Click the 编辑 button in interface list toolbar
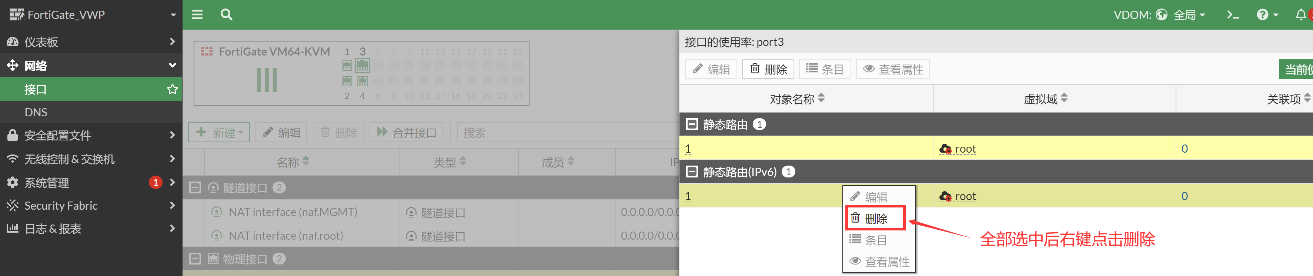Viewport: 1313px width, 276px height. click(281, 132)
